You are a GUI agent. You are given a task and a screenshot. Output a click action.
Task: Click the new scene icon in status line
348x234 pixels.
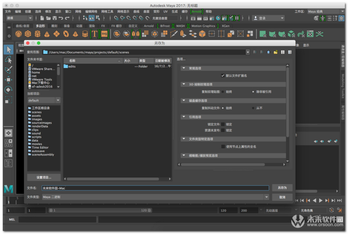point(42,18)
